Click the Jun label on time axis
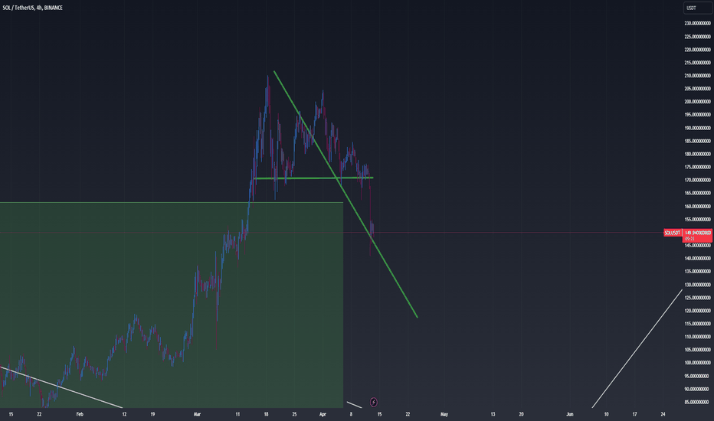The width and height of the screenshot is (714, 421). (570, 414)
